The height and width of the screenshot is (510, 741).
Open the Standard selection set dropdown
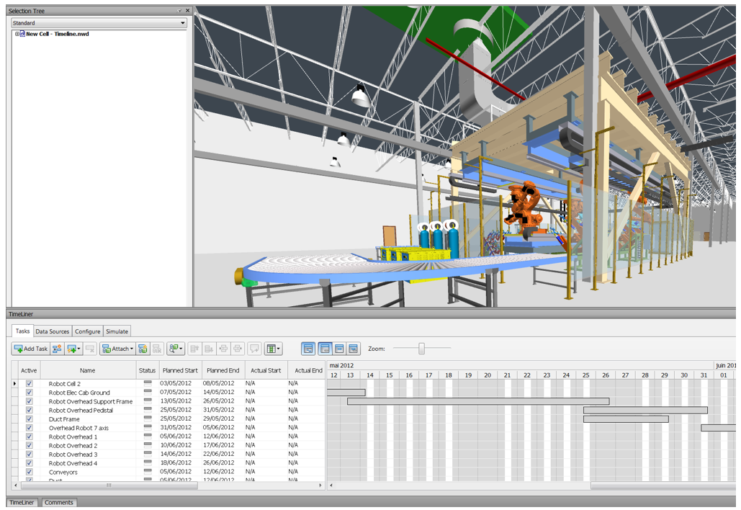pos(182,22)
